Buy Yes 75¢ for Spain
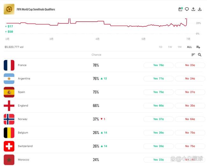This screenshot has width=207, height=166. 159,92
